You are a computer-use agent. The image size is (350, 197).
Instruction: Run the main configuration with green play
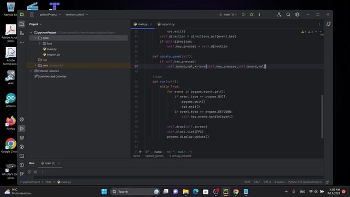[244, 15]
